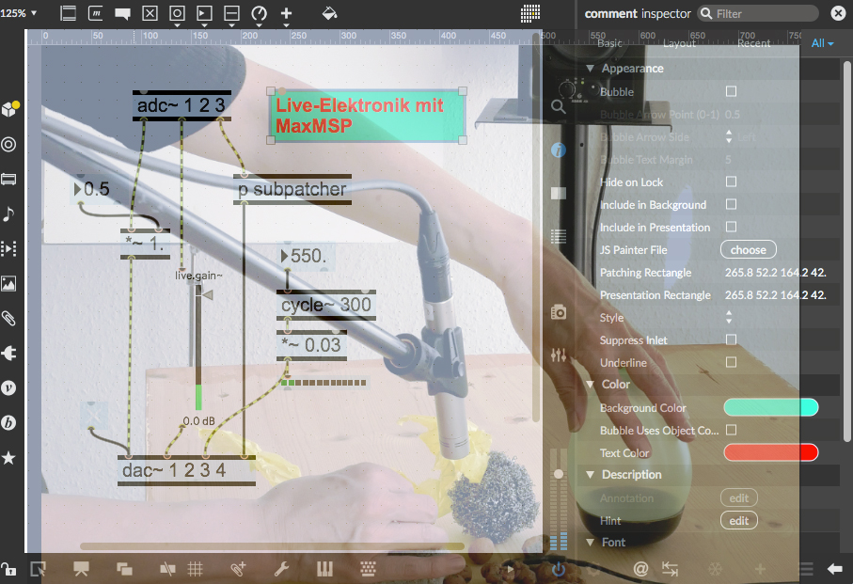This screenshot has width=853, height=584.
Task: Switch to the Basic inspector tab
Action: point(609,43)
